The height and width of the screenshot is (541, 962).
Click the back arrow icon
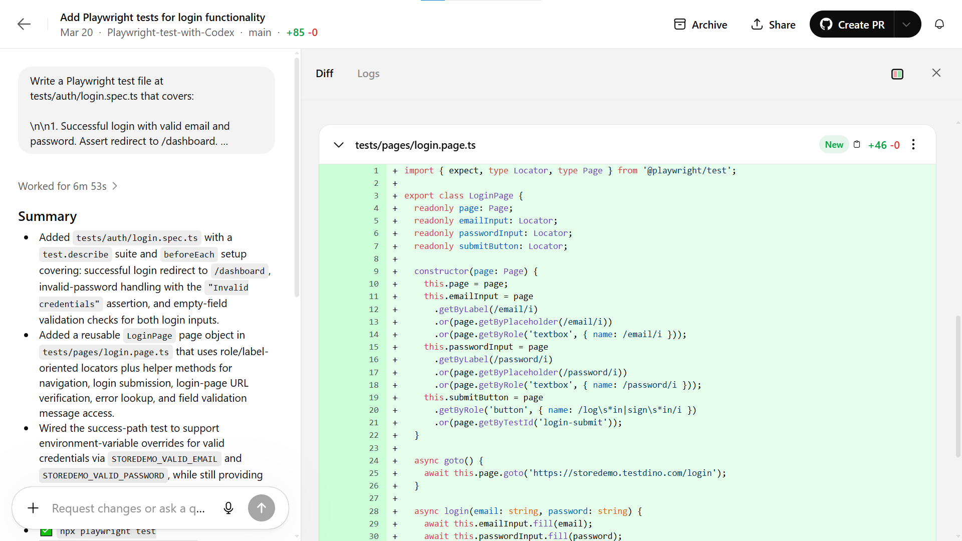pyautogui.click(x=24, y=24)
